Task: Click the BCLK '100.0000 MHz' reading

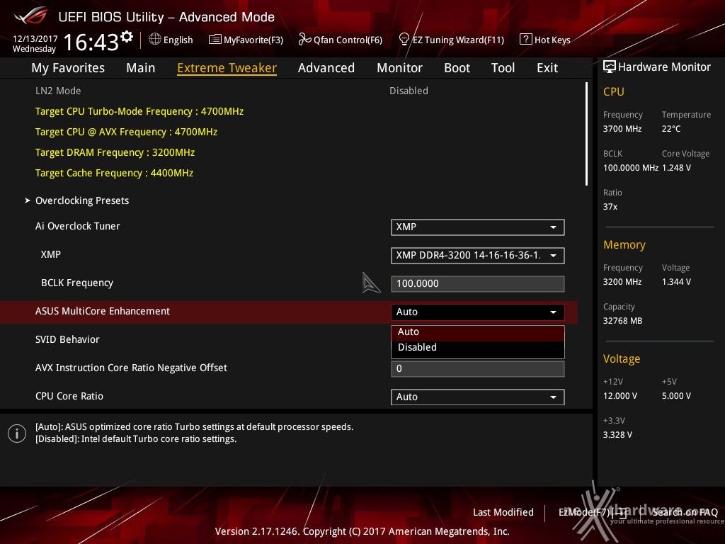Action: coord(631,168)
